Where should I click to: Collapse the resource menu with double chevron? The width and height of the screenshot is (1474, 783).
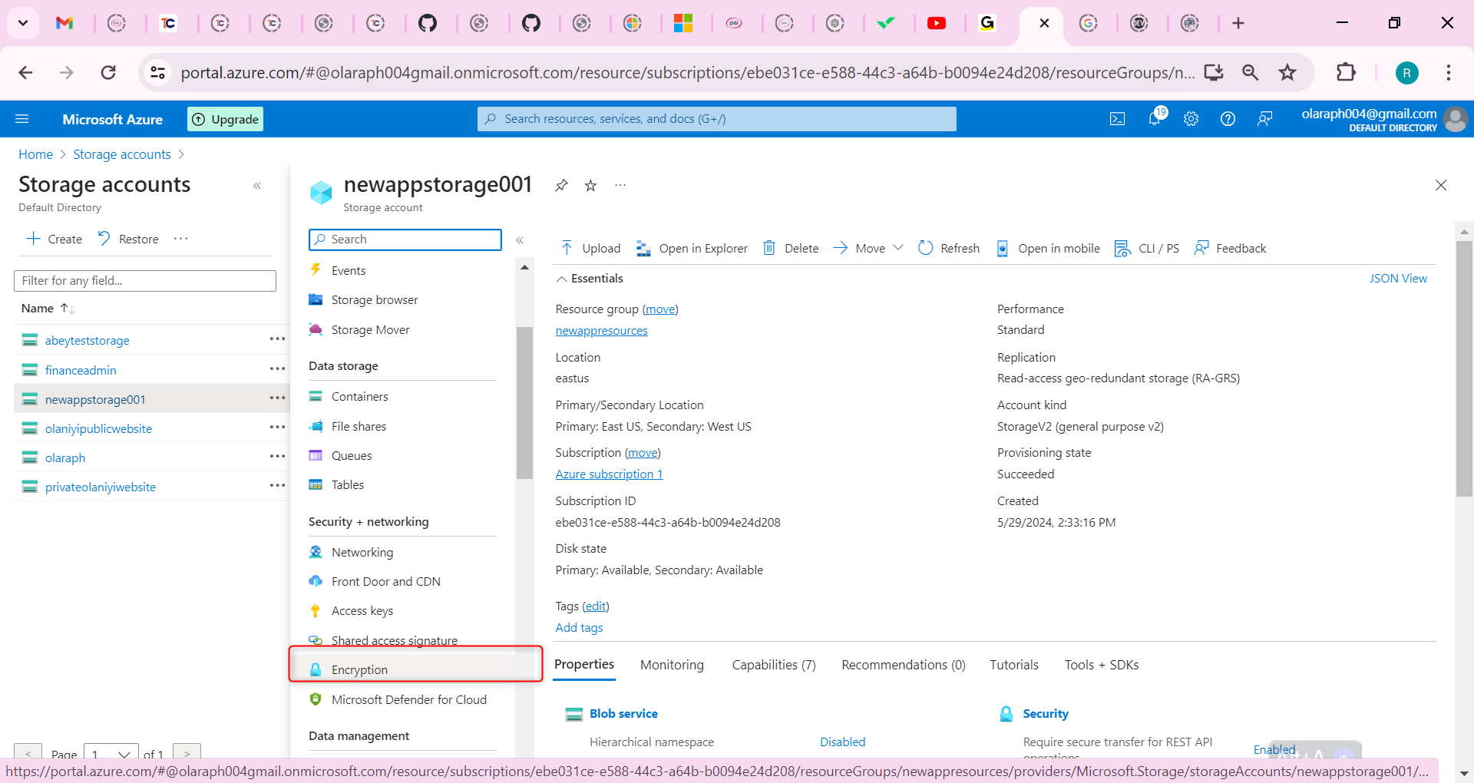(x=520, y=240)
